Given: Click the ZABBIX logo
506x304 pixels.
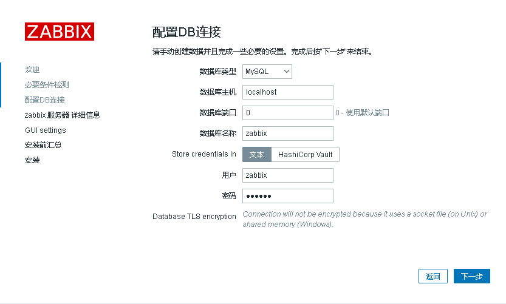Looking at the screenshot, I should tap(60, 32).
